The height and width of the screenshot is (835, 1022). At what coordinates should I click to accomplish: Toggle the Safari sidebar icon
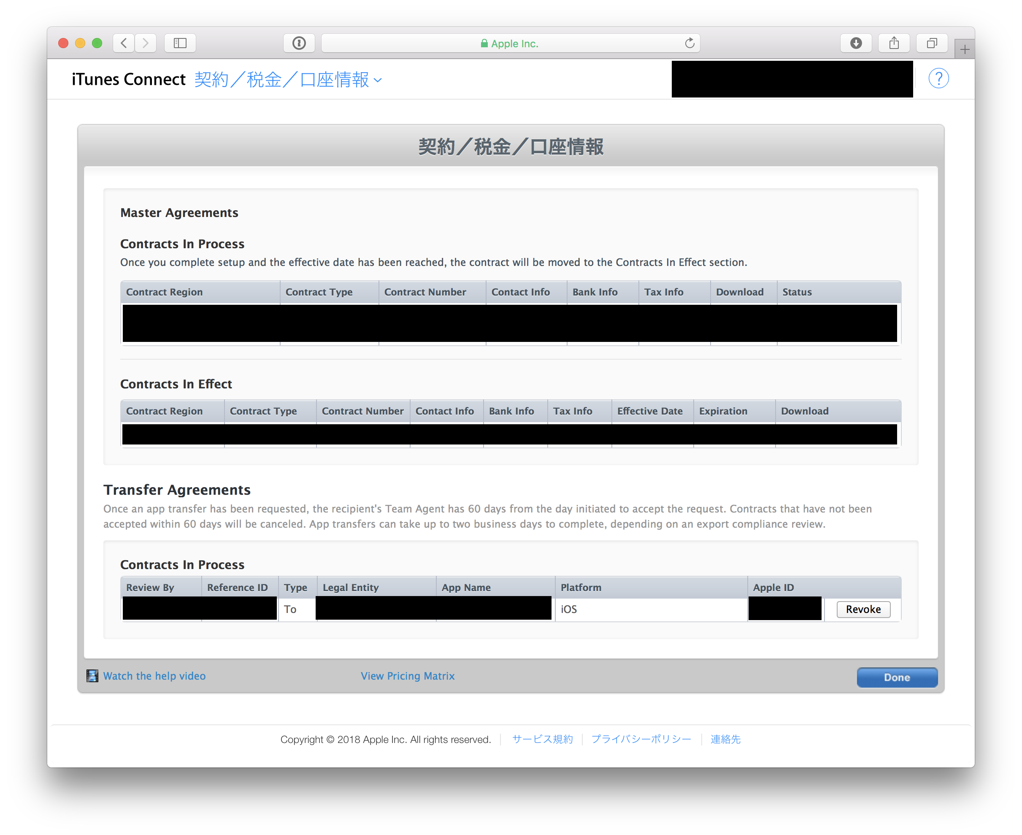tap(180, 43)
